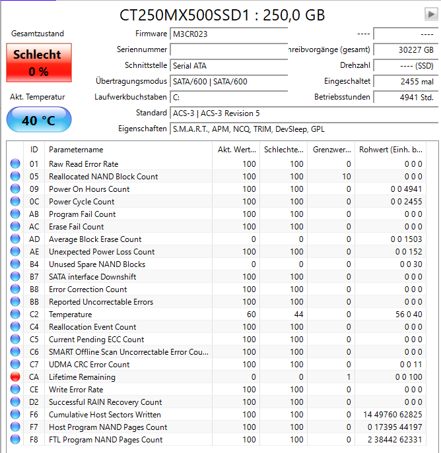Click status icon of Error Correction Count
This screenshot has height=453, width=441.
coord(15,289)
